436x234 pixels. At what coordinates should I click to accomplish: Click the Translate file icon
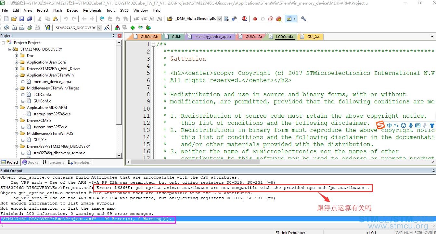click(6, 28)
